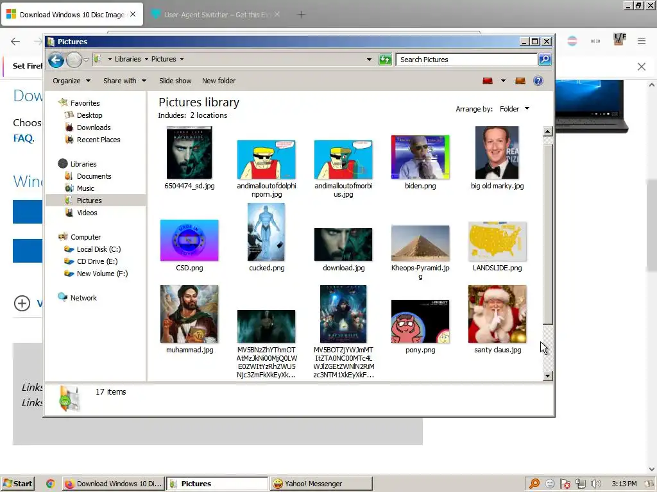
Task: Open the help question mark icon
Action: tap(538, 81)
